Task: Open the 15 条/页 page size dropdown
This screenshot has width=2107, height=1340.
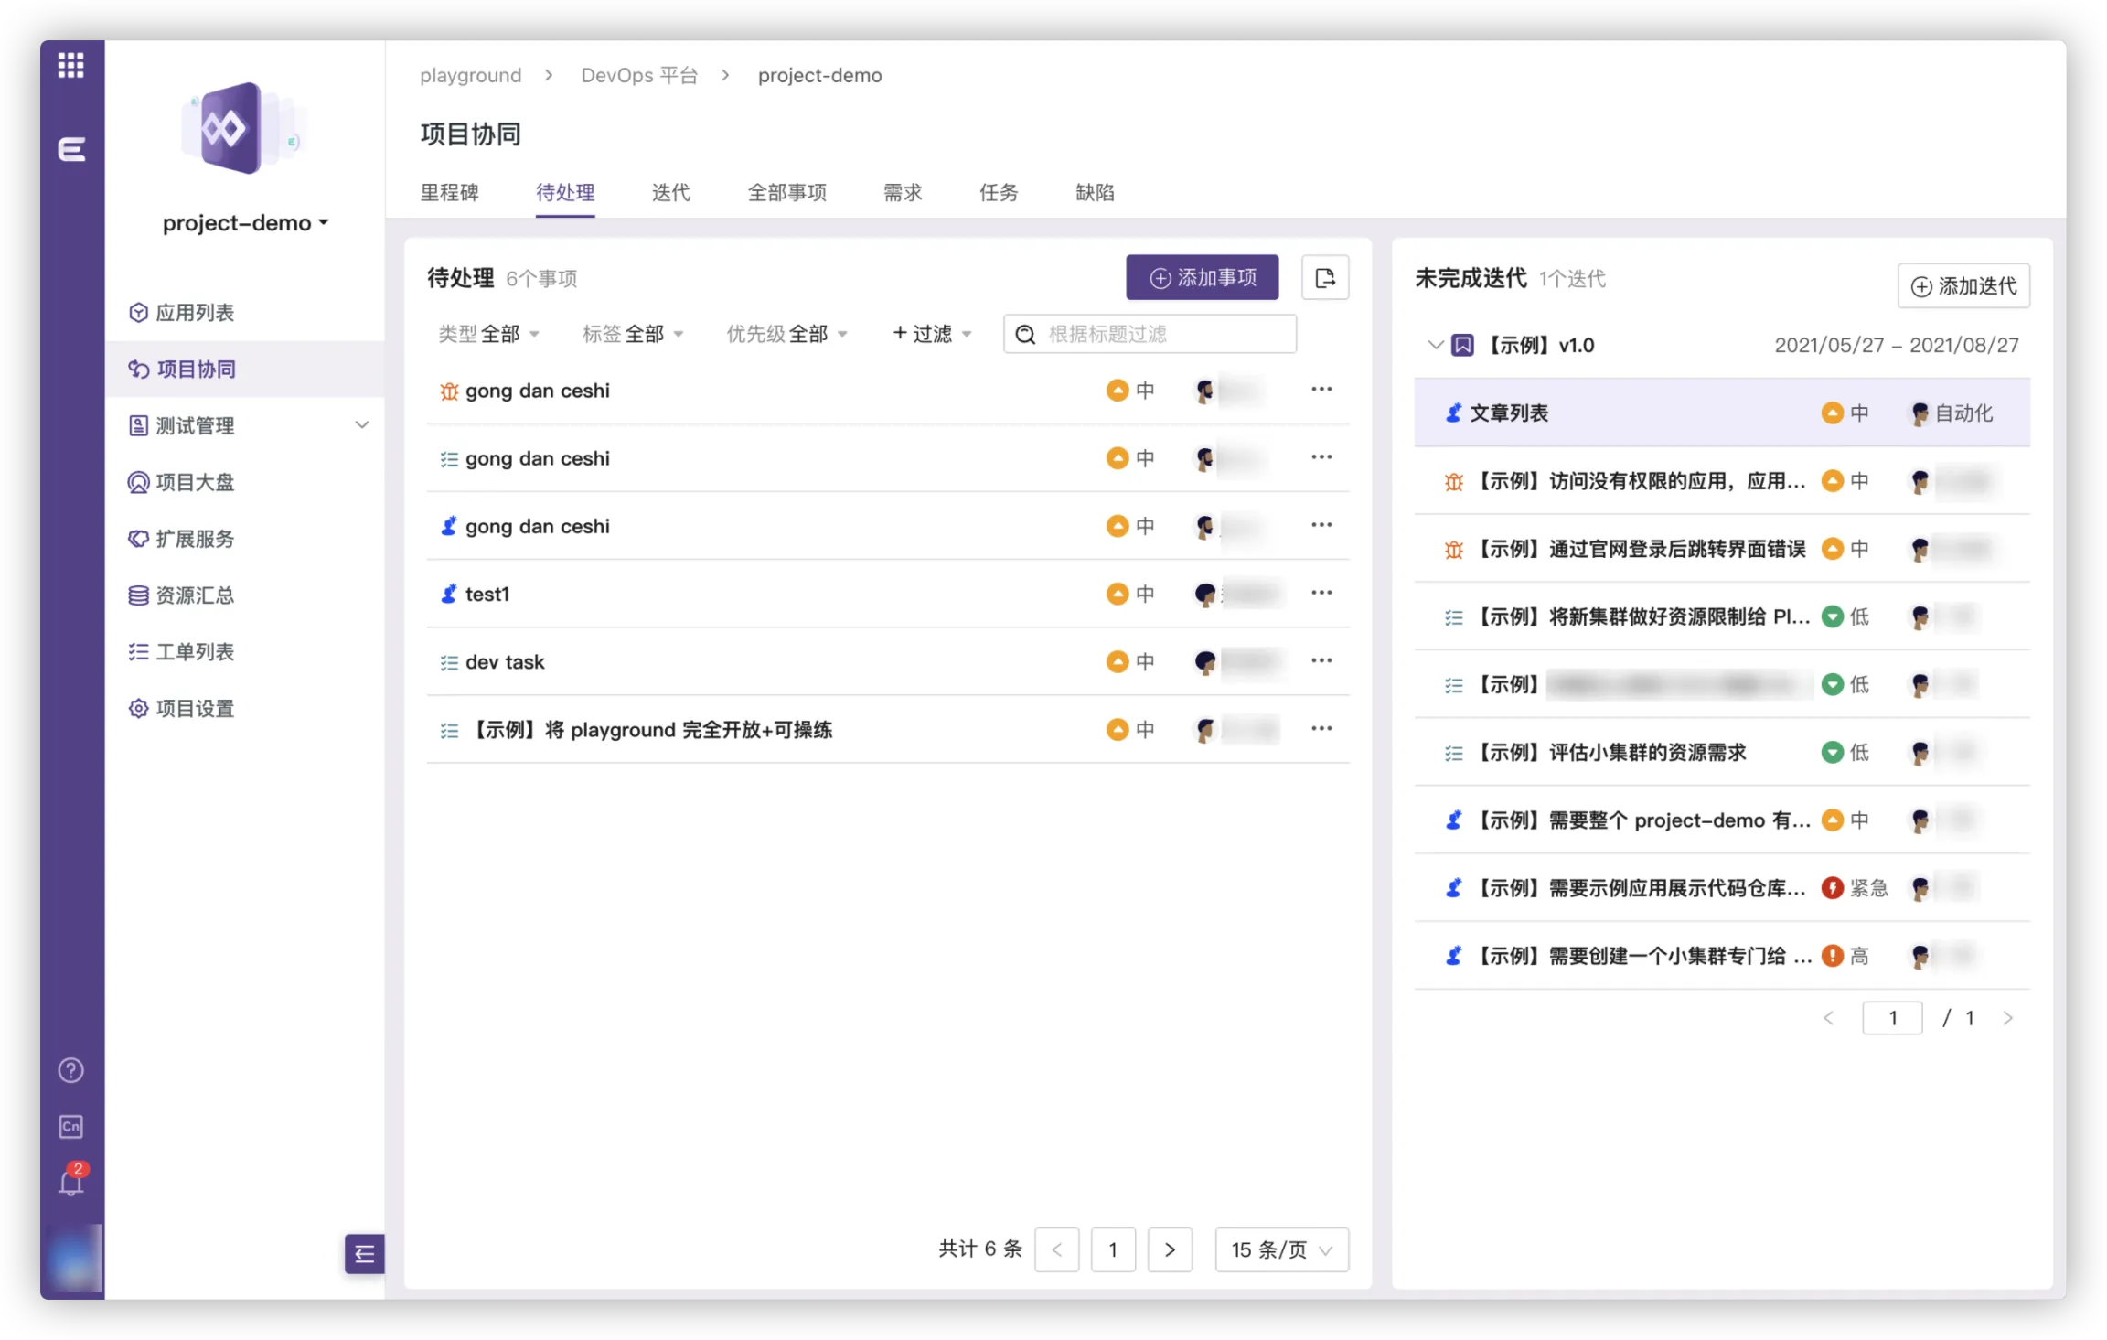Action: click(x=1280, y=1249)
